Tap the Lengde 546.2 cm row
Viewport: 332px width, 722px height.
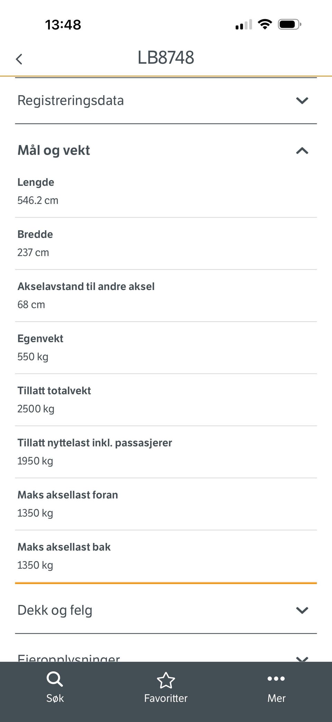(166, 191)
